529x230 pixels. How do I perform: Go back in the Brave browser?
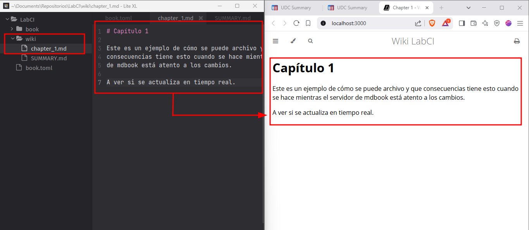click(273, 23)
